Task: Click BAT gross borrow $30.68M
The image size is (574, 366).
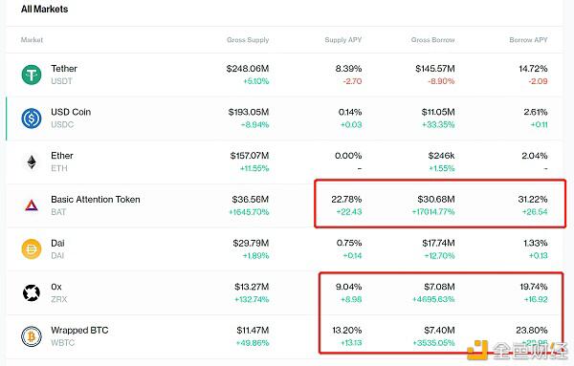Action: (436, 200)
